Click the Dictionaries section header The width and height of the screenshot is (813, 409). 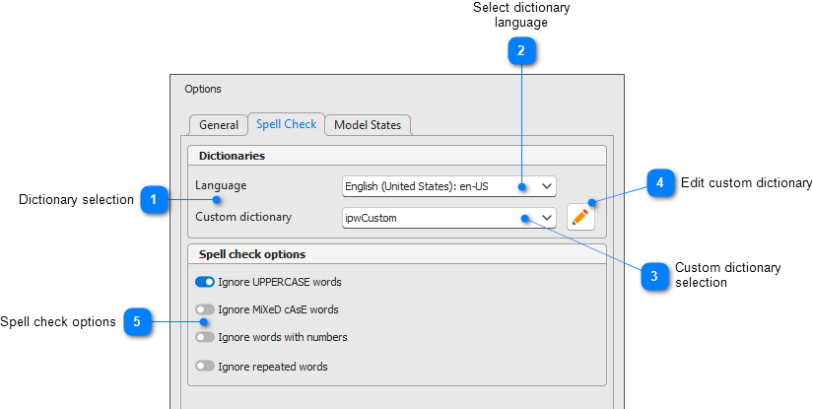click(x=232, y=156)
